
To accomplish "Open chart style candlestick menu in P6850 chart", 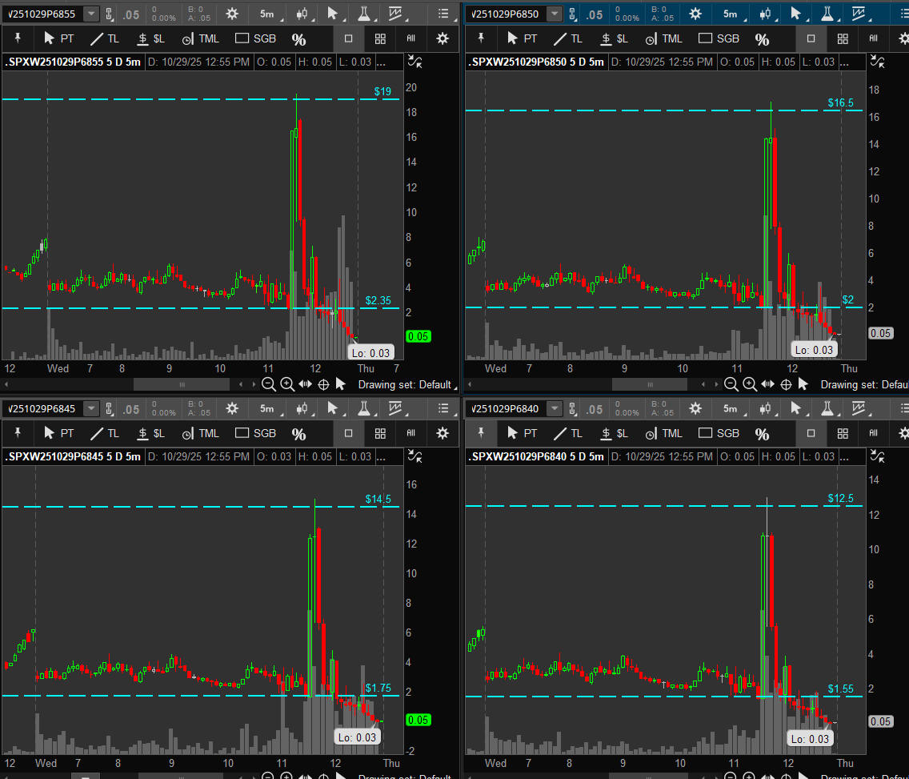I will point(765,14).
